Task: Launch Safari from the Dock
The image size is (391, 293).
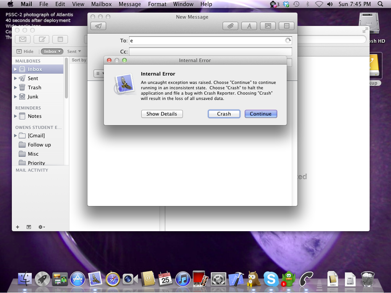Action: coord(113,279)
